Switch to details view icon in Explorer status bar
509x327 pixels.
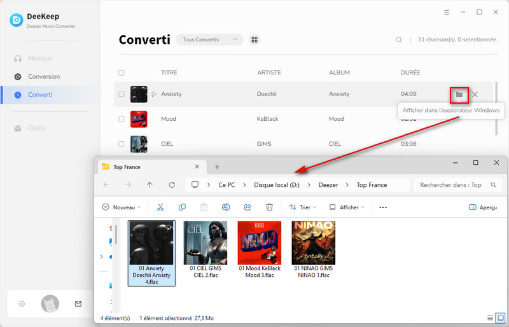pos(490,318)
